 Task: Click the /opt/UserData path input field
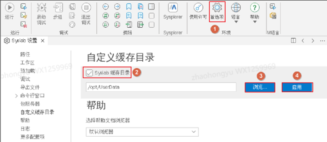[161, 87]
